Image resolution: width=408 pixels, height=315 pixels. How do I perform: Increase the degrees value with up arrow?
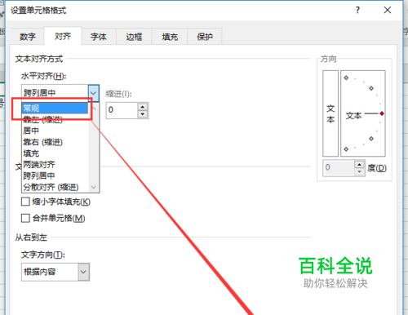359,164
